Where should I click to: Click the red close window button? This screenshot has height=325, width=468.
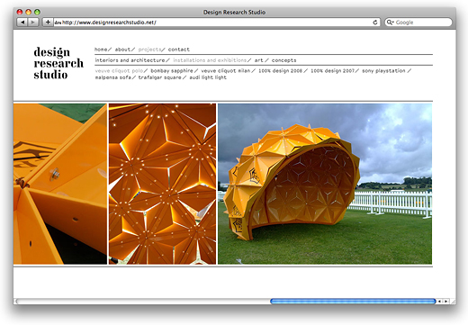click(20, 12)
